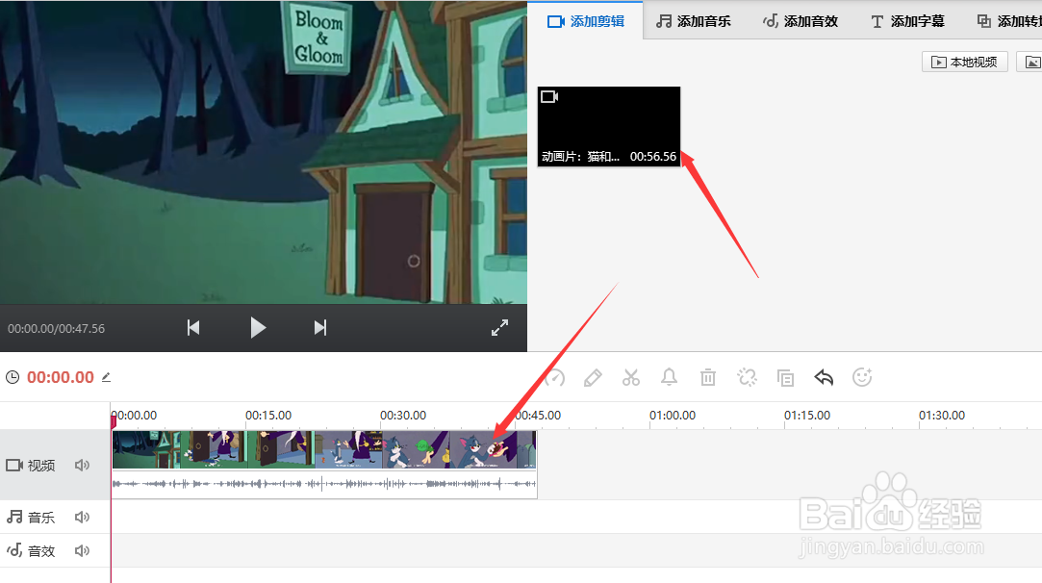Click the dashed-circle icon after the trash icon
The height and width of the screenshot is (583, 1042).
[747, 377]
